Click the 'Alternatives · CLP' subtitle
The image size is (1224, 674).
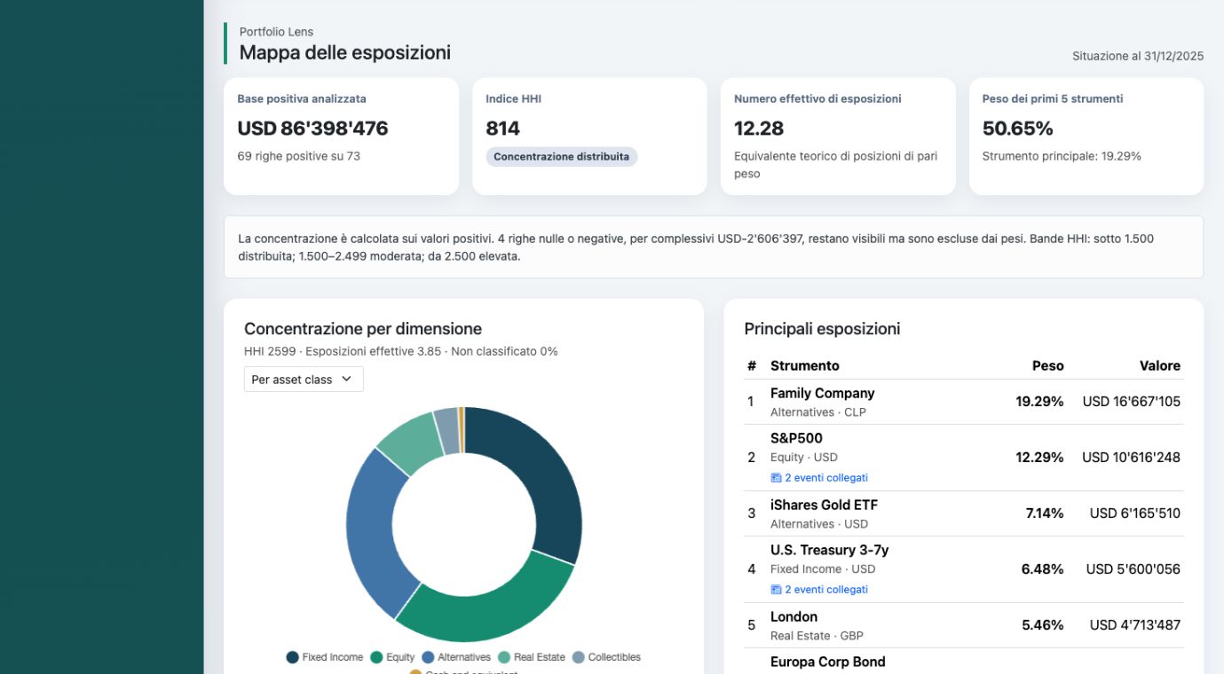coord(818,412)
